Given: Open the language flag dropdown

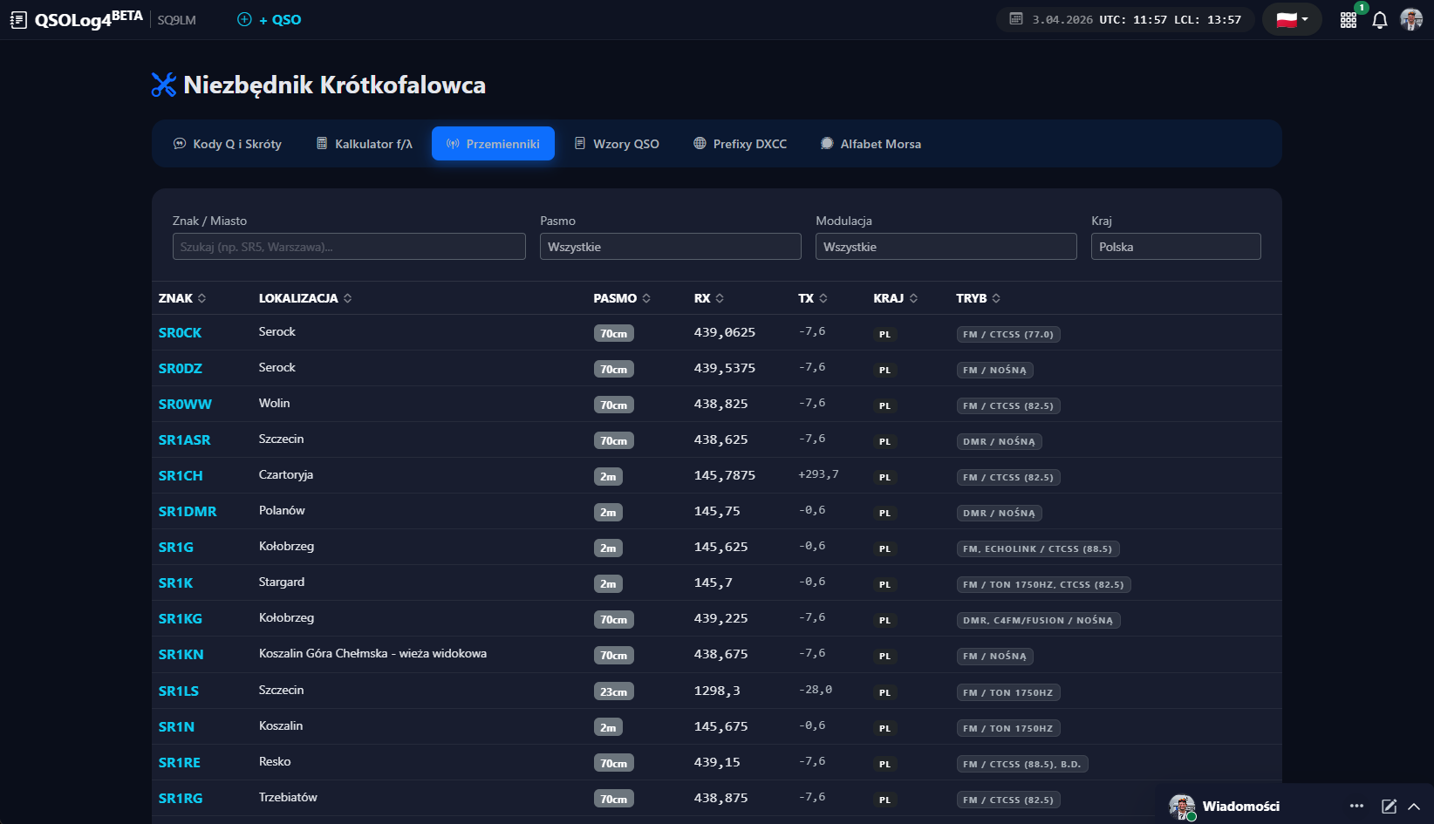Looking at the screenshot, I should [1292, 20].
